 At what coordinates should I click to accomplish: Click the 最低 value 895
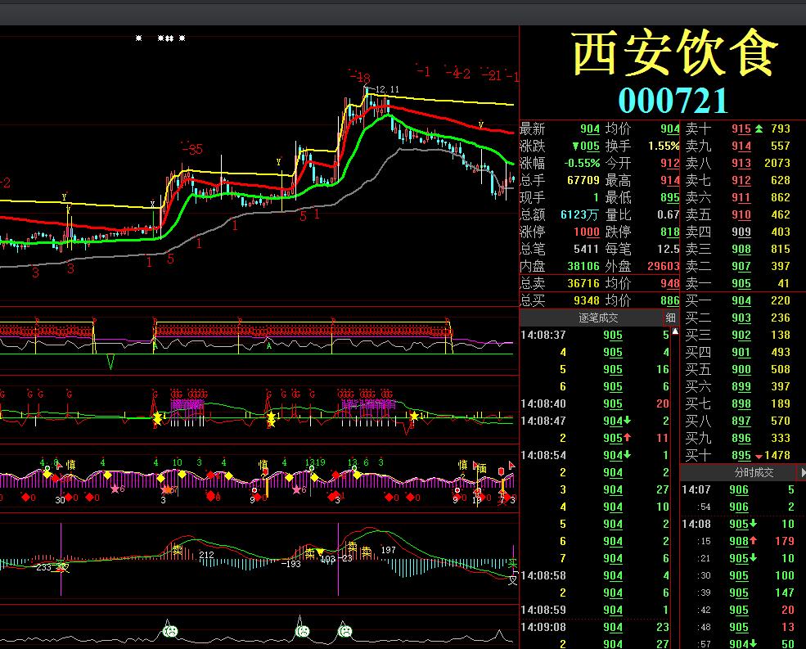coord(670,197)
